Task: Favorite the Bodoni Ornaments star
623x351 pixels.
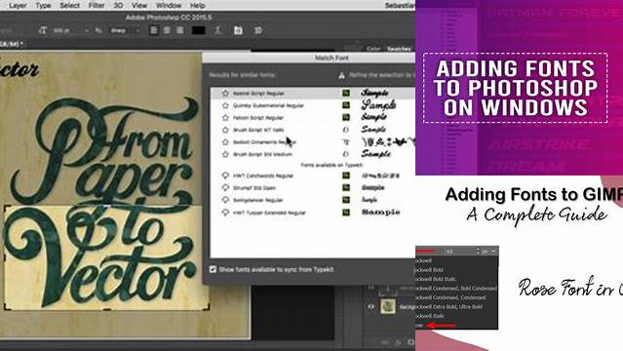Action: pos(225,142)
